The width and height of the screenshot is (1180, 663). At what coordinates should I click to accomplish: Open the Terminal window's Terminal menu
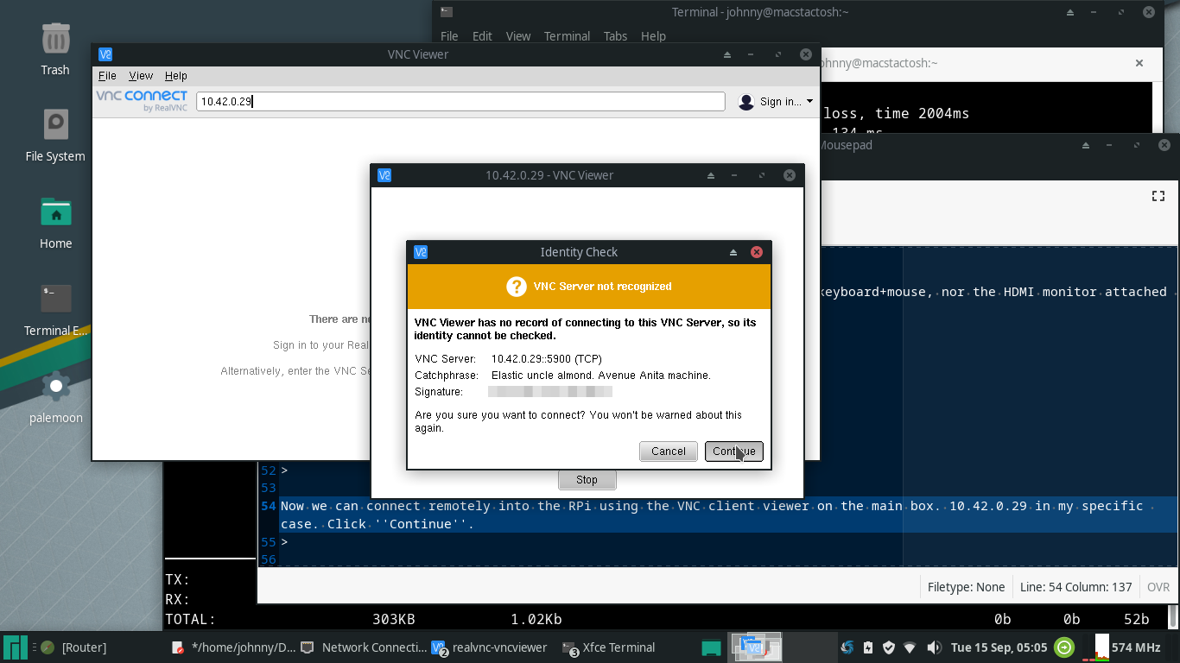pos(567,36)
